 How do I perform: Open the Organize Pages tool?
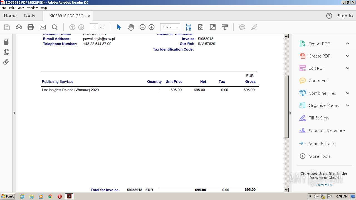[x=323, y=105]
